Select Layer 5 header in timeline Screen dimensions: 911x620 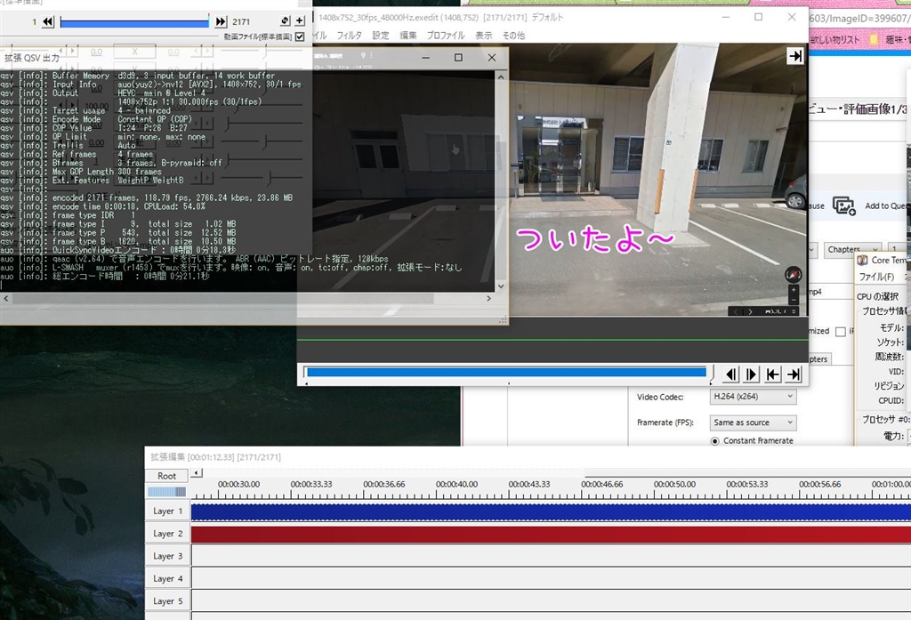point(167,601)
